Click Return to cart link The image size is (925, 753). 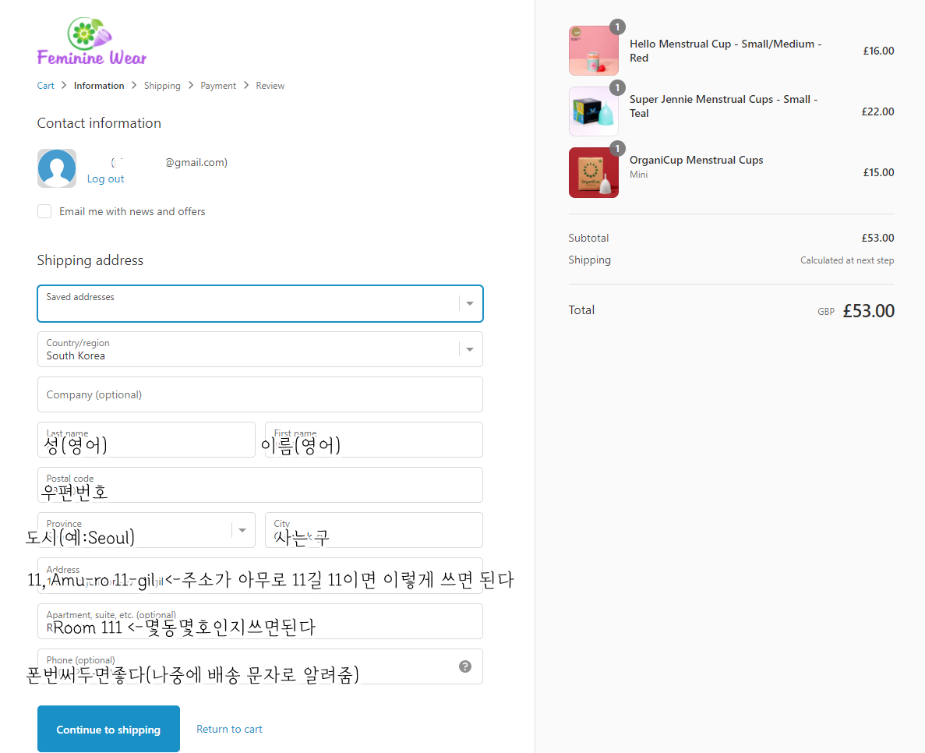click(x=229, y=729)
